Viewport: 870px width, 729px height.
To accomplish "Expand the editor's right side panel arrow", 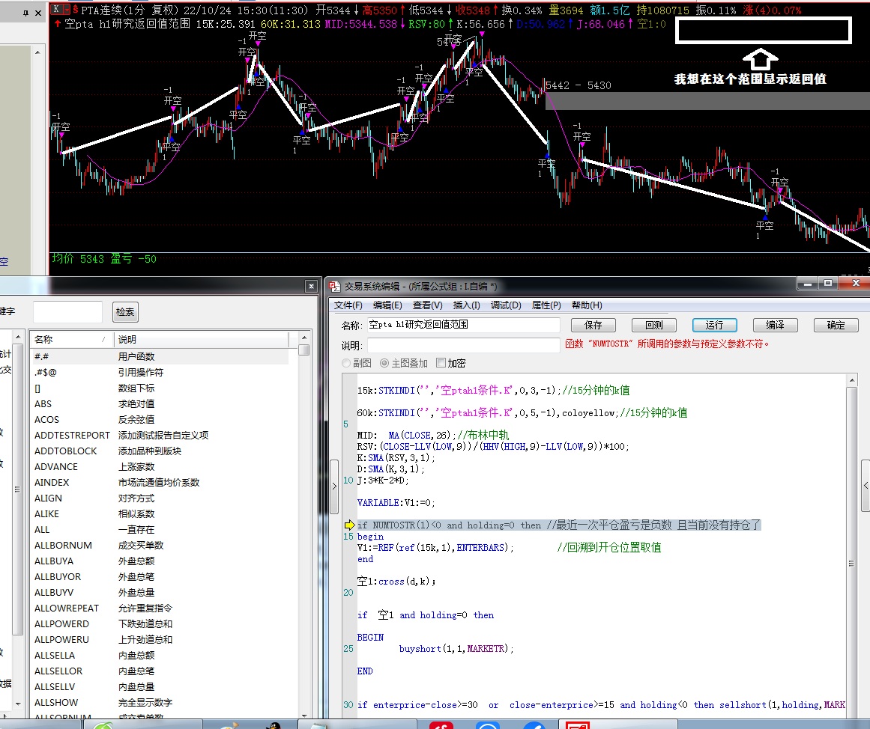I will 866,485.
